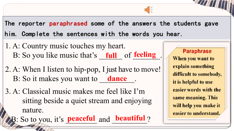The image size is (234, 131).
Task: Play the audio speaker icon
Action: coord(149,10)
